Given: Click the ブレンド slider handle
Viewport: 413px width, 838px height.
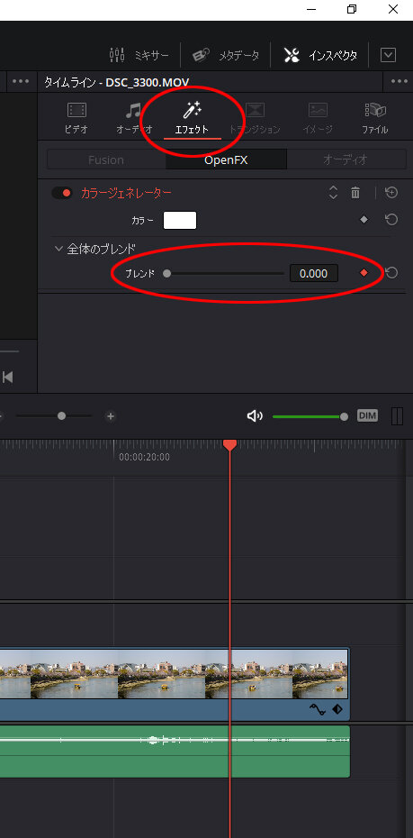Looking at the screenshot, I should coord(167,274).
